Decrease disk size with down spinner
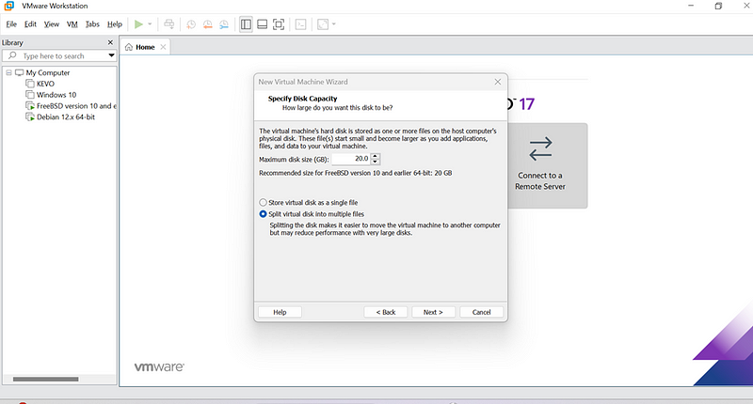Viewport: 753px width, 404px height. [376, 162]
